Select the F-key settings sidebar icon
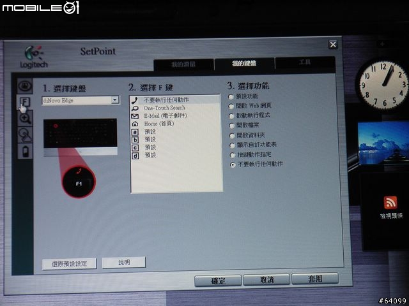 coord(25,102)
